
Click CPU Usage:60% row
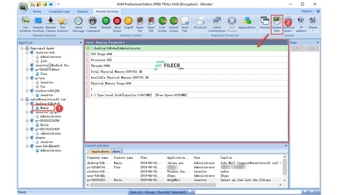point(187,54)
